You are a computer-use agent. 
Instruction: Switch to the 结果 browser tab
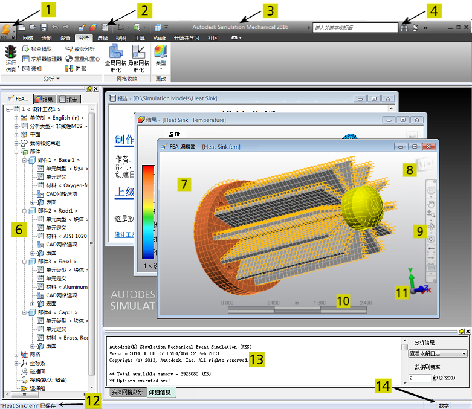tap(44, 99)
